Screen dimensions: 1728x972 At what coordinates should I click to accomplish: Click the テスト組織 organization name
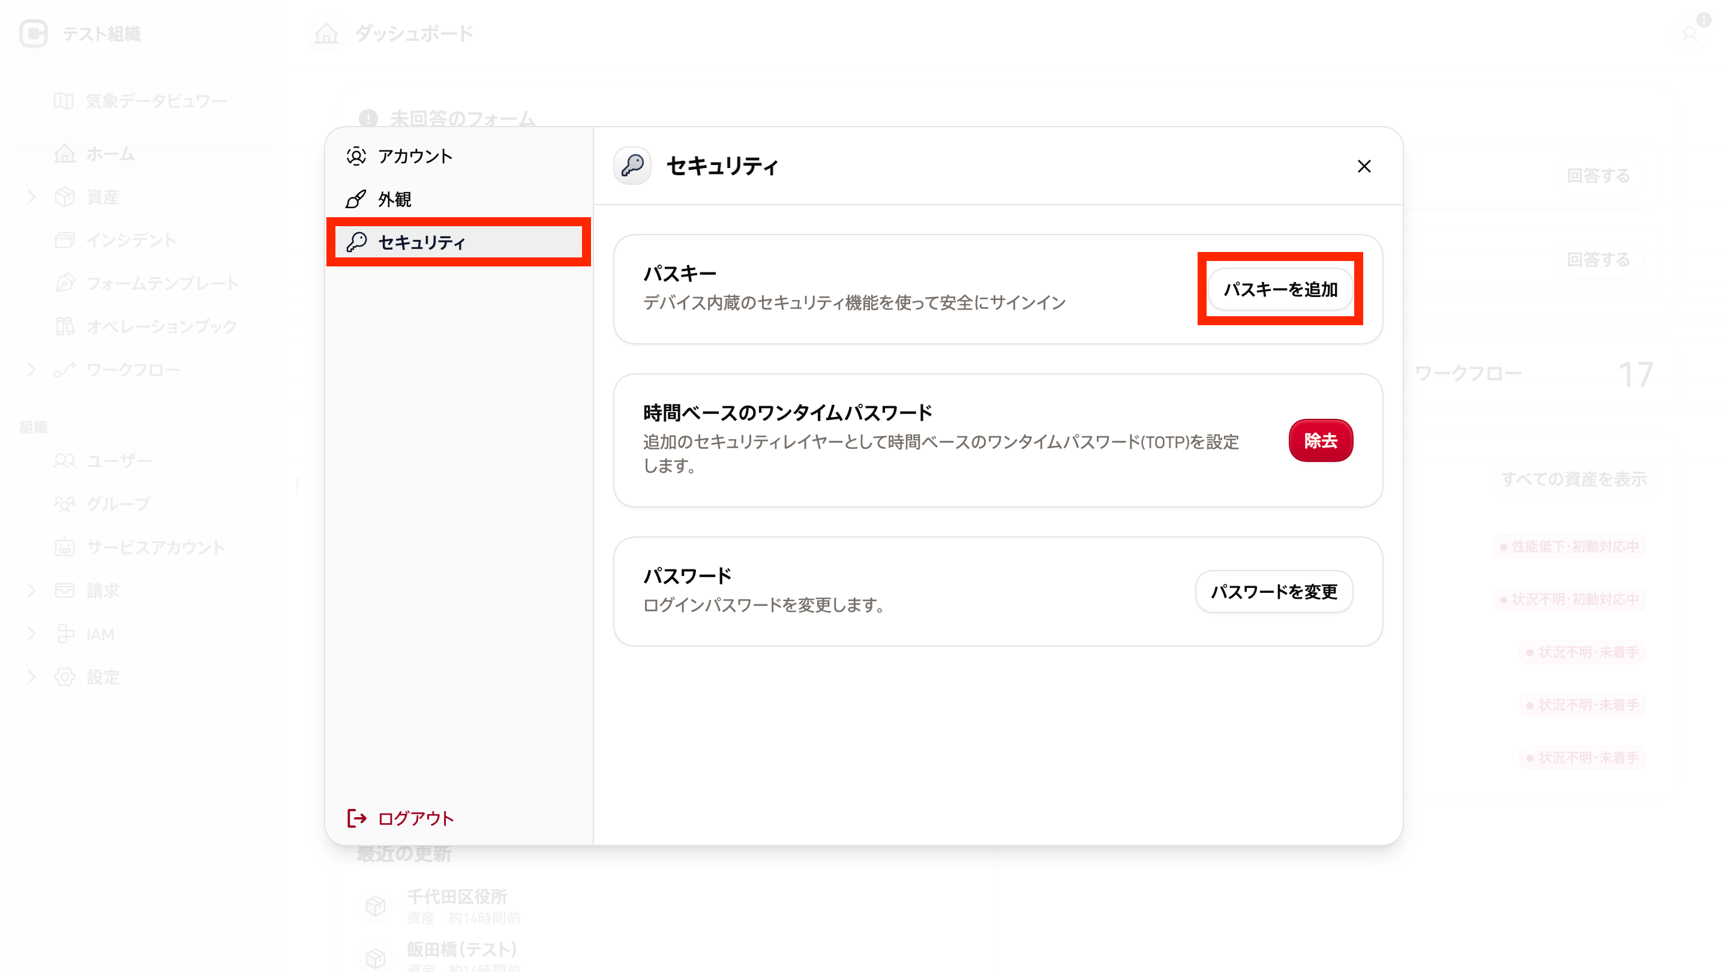(x=101, y=34)
